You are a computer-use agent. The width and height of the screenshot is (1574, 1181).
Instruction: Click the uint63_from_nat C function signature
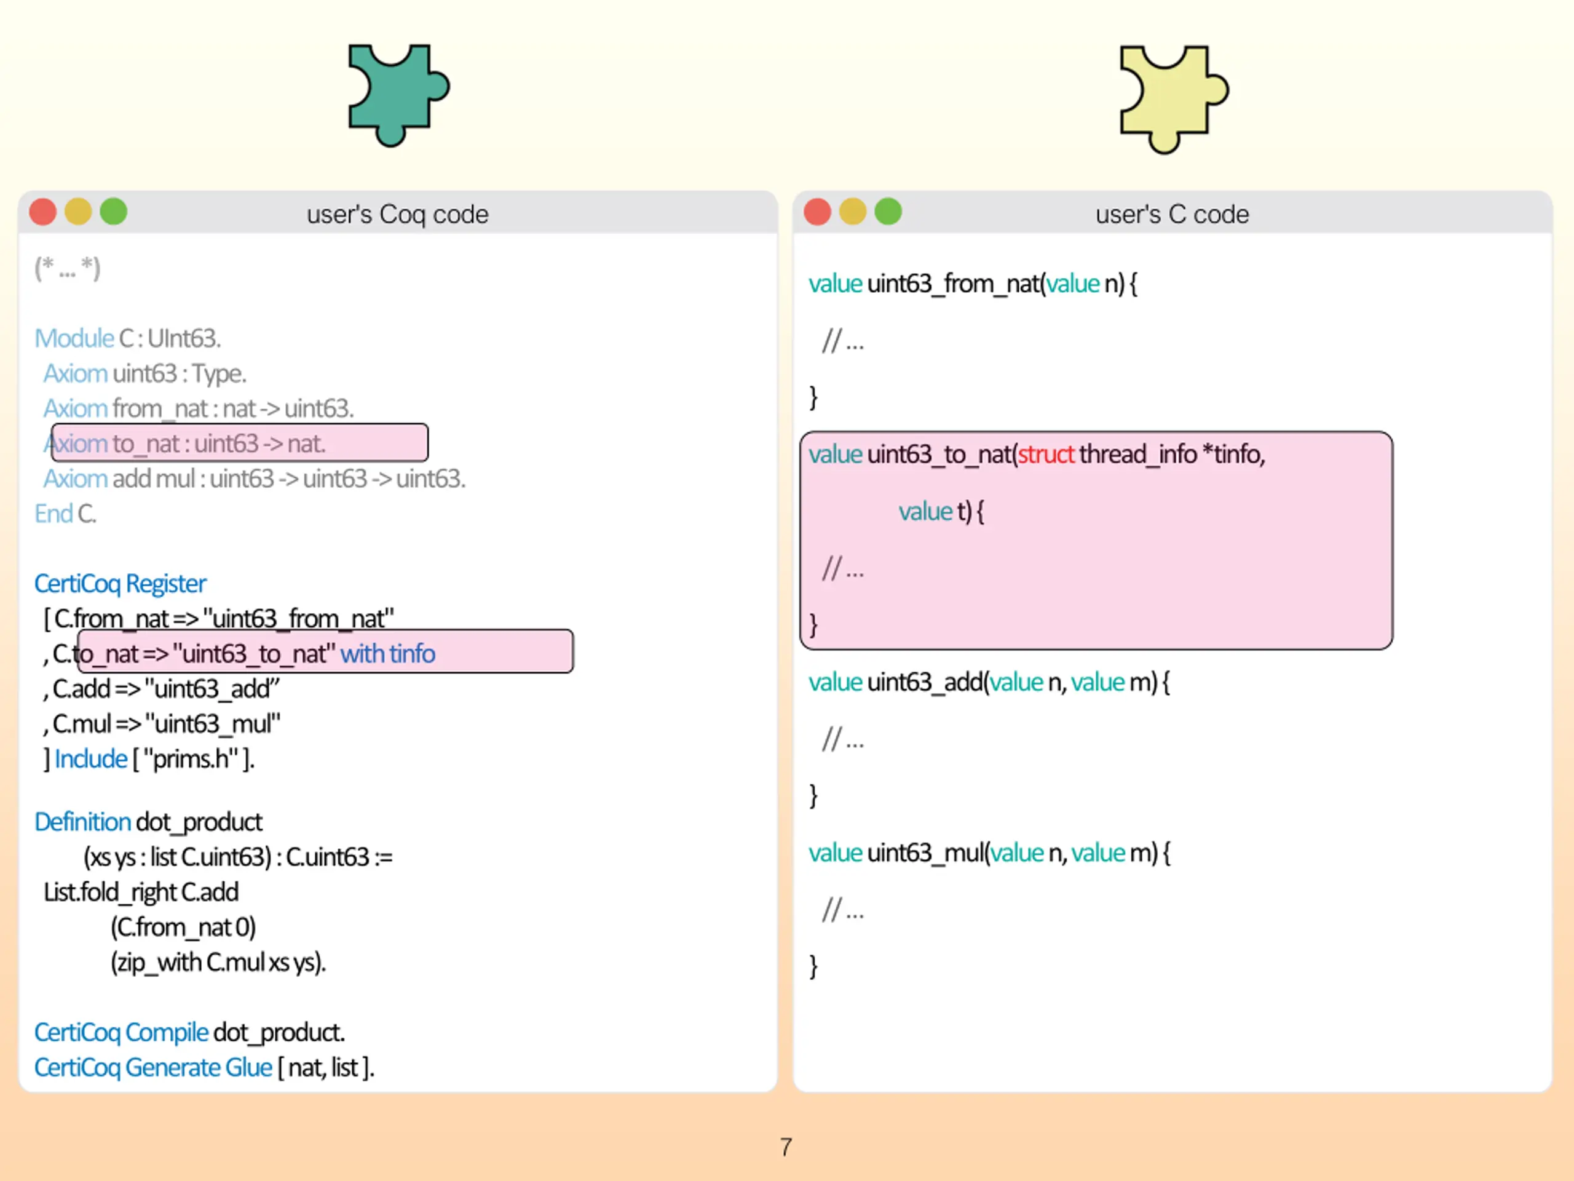point(973,284)
